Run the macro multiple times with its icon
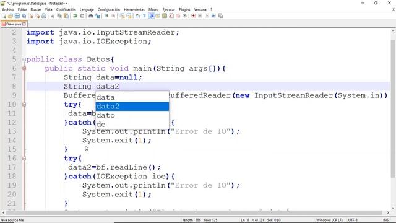 [213, 15]
